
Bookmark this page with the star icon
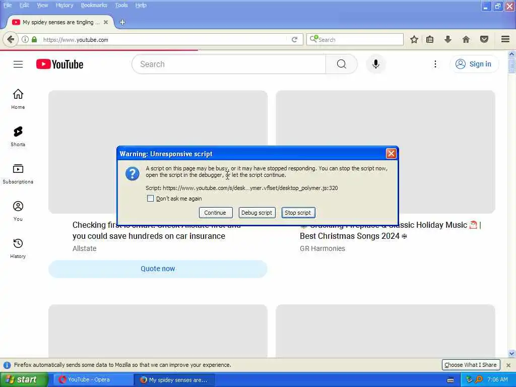pos(414,39)
